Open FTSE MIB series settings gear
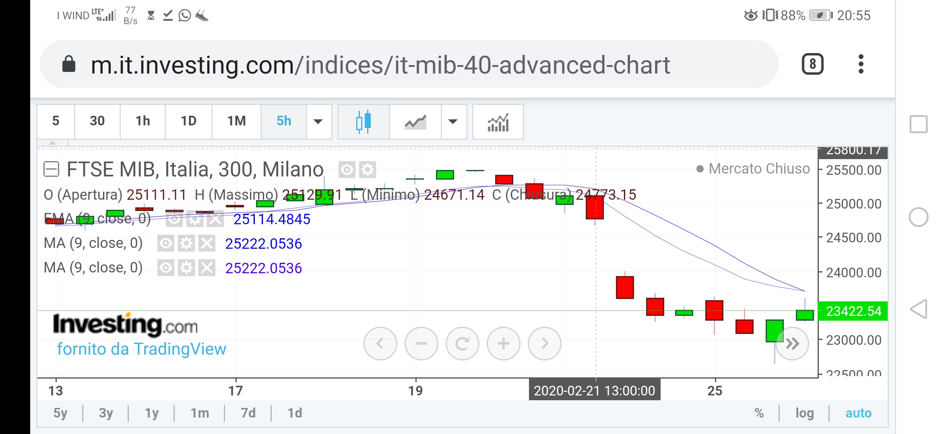The width and height of the screenshot is (942, 434). click(x=367, y=170)
